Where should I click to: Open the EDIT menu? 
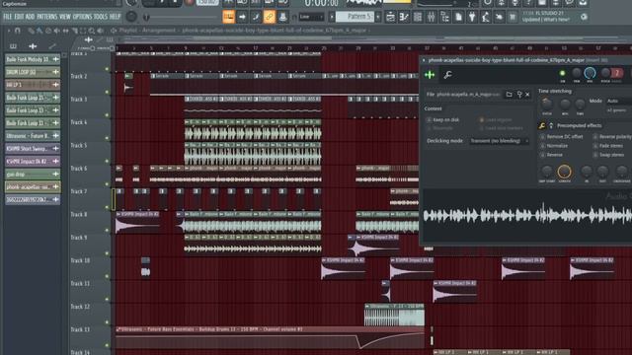point(19,17)
